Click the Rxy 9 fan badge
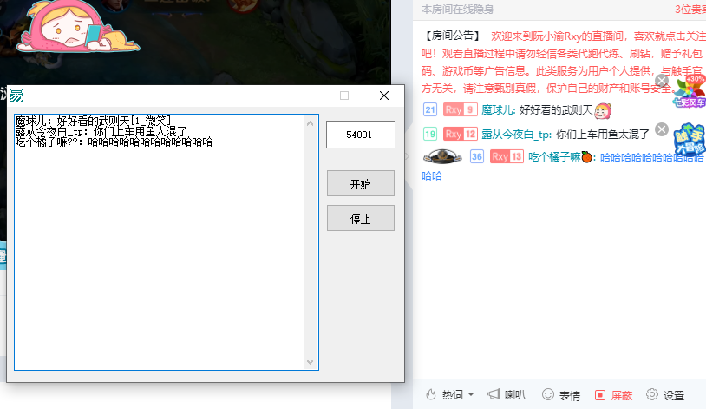 (x=461, y=109)
